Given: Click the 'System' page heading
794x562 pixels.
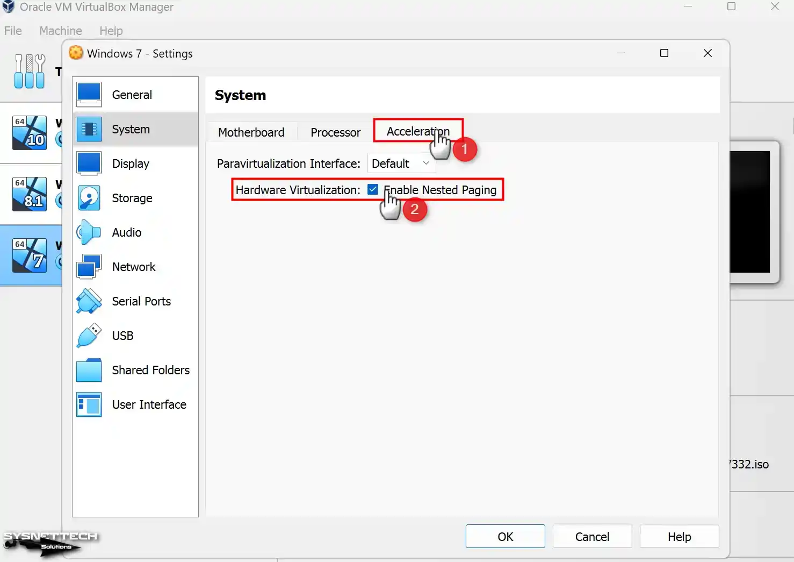Looking at the screenshot, I should tap(240, 95).
